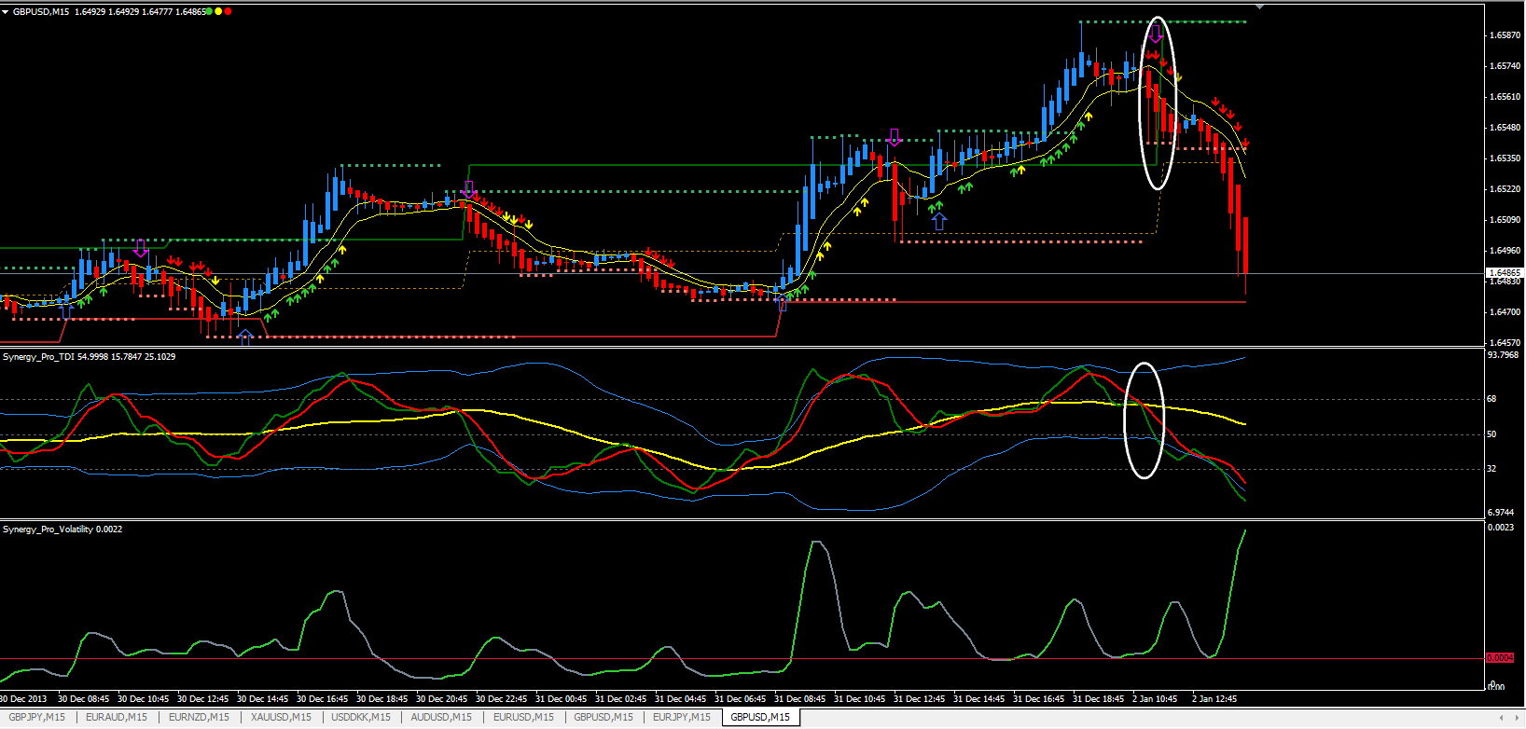Screen dimensions: 1526x729
Task: Click the '2 Jan 12:45' time label
Action: point(1214,699)
